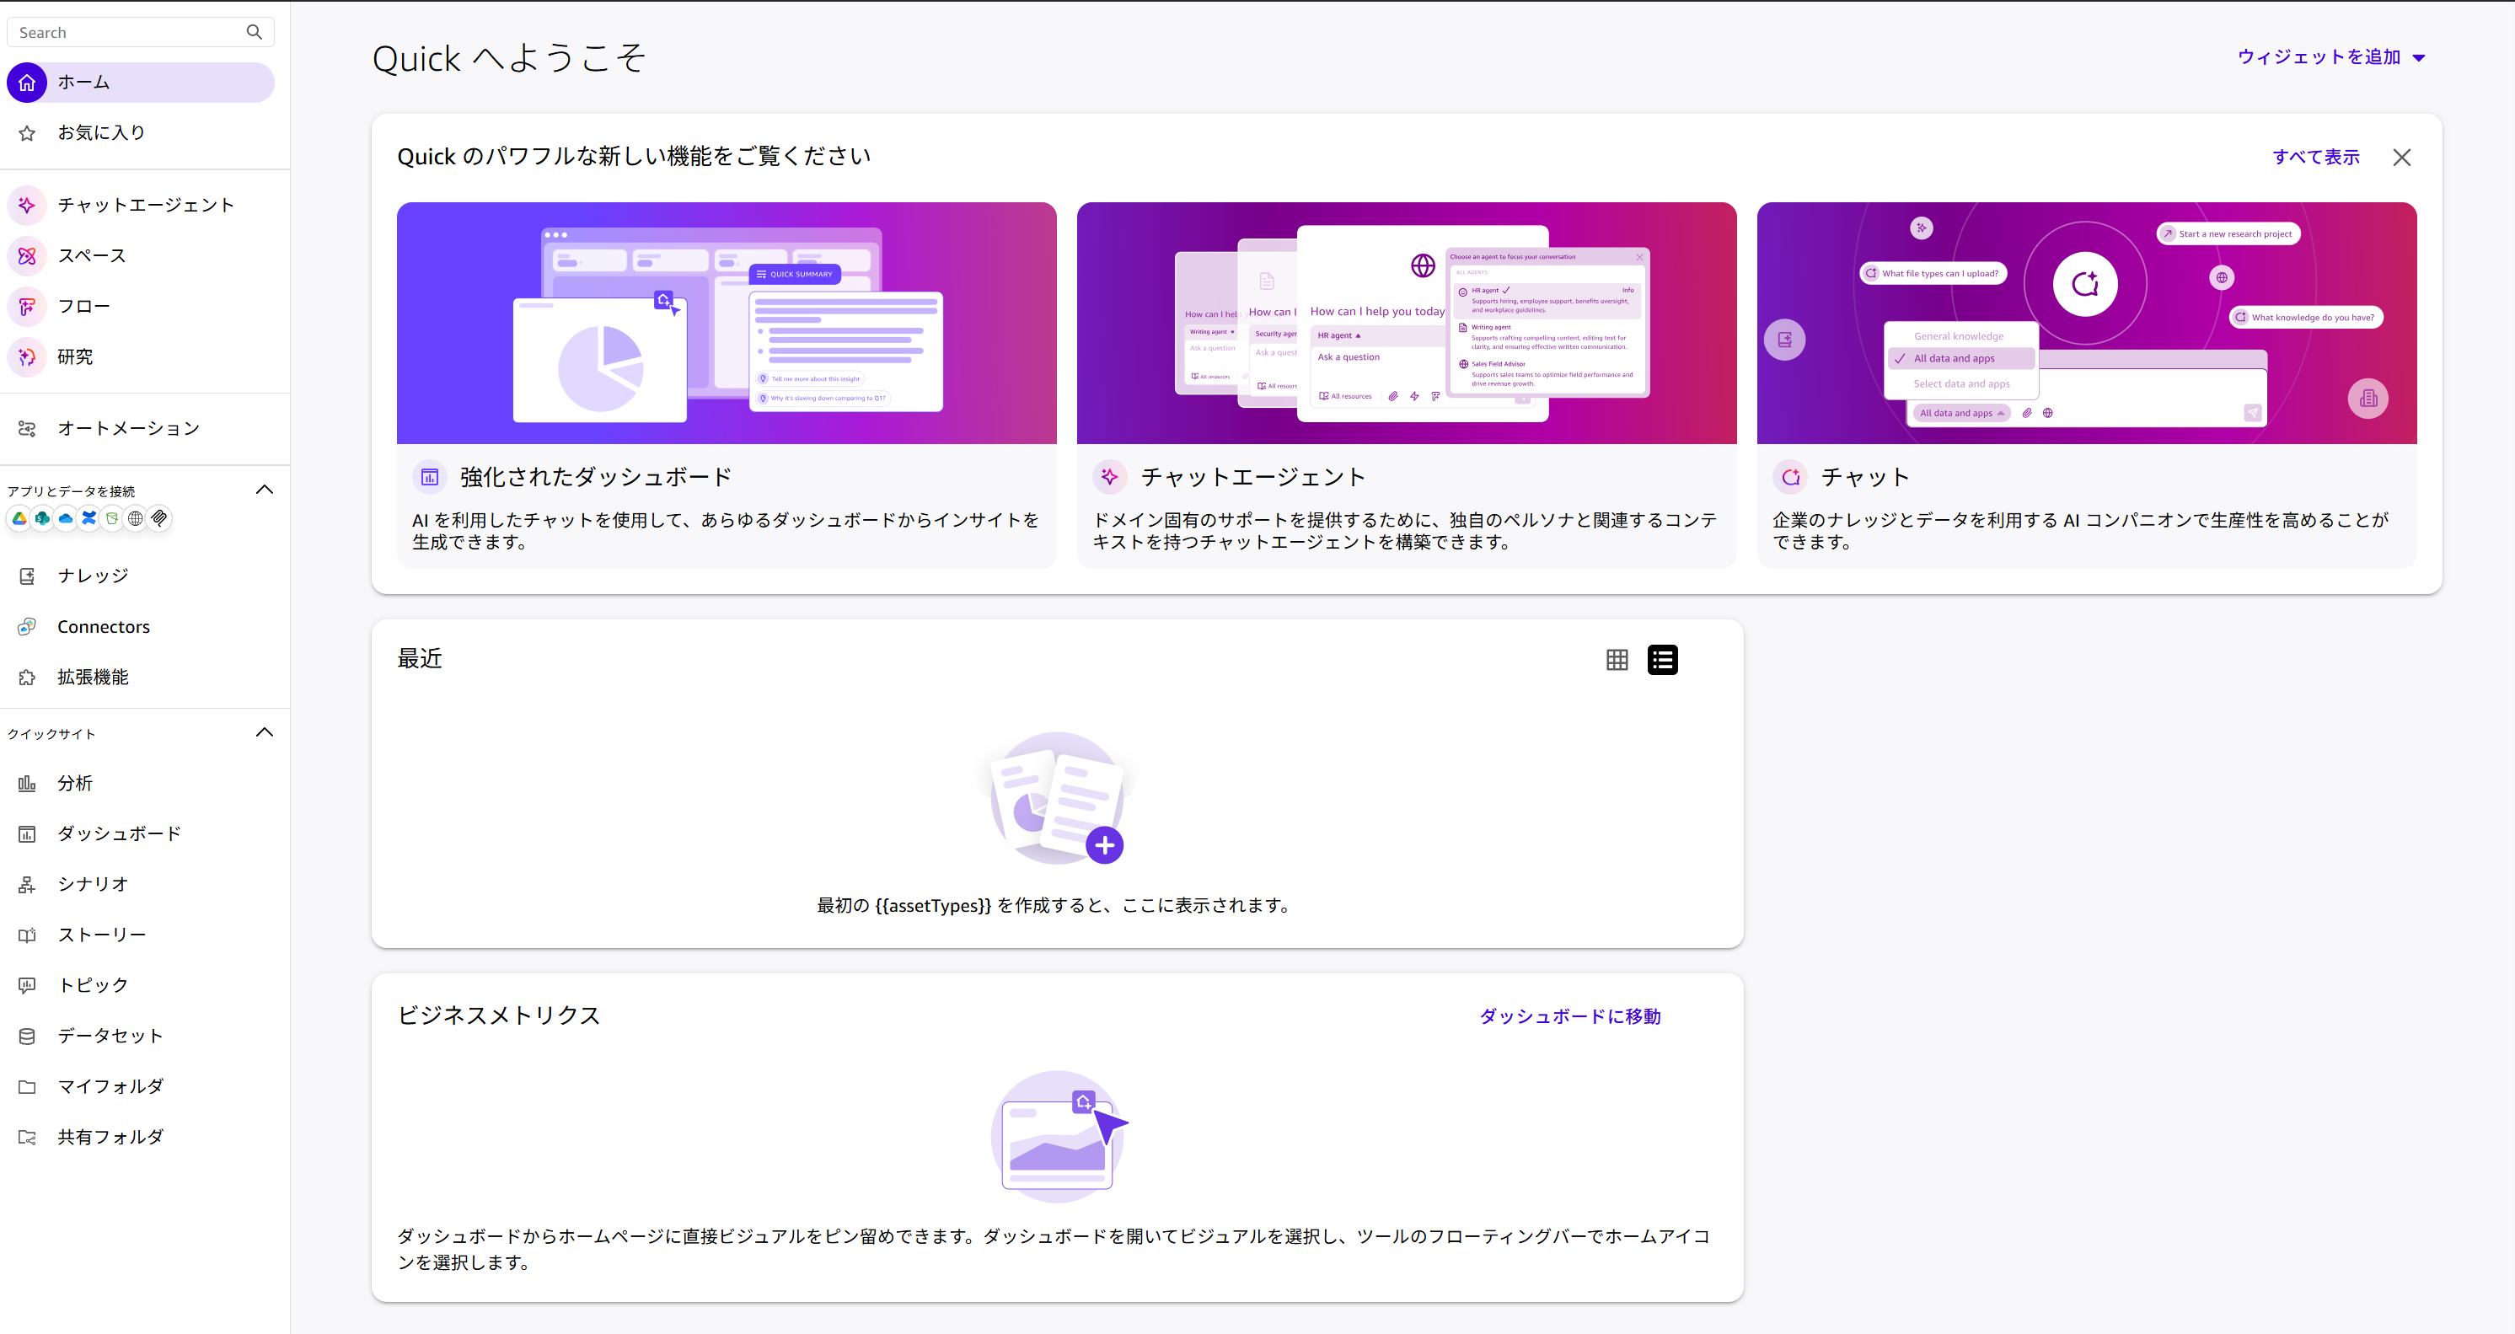Screen dimensions: 2515x1334
Task: Click the Confluence connector icon
Action: [x=88, y=518]
